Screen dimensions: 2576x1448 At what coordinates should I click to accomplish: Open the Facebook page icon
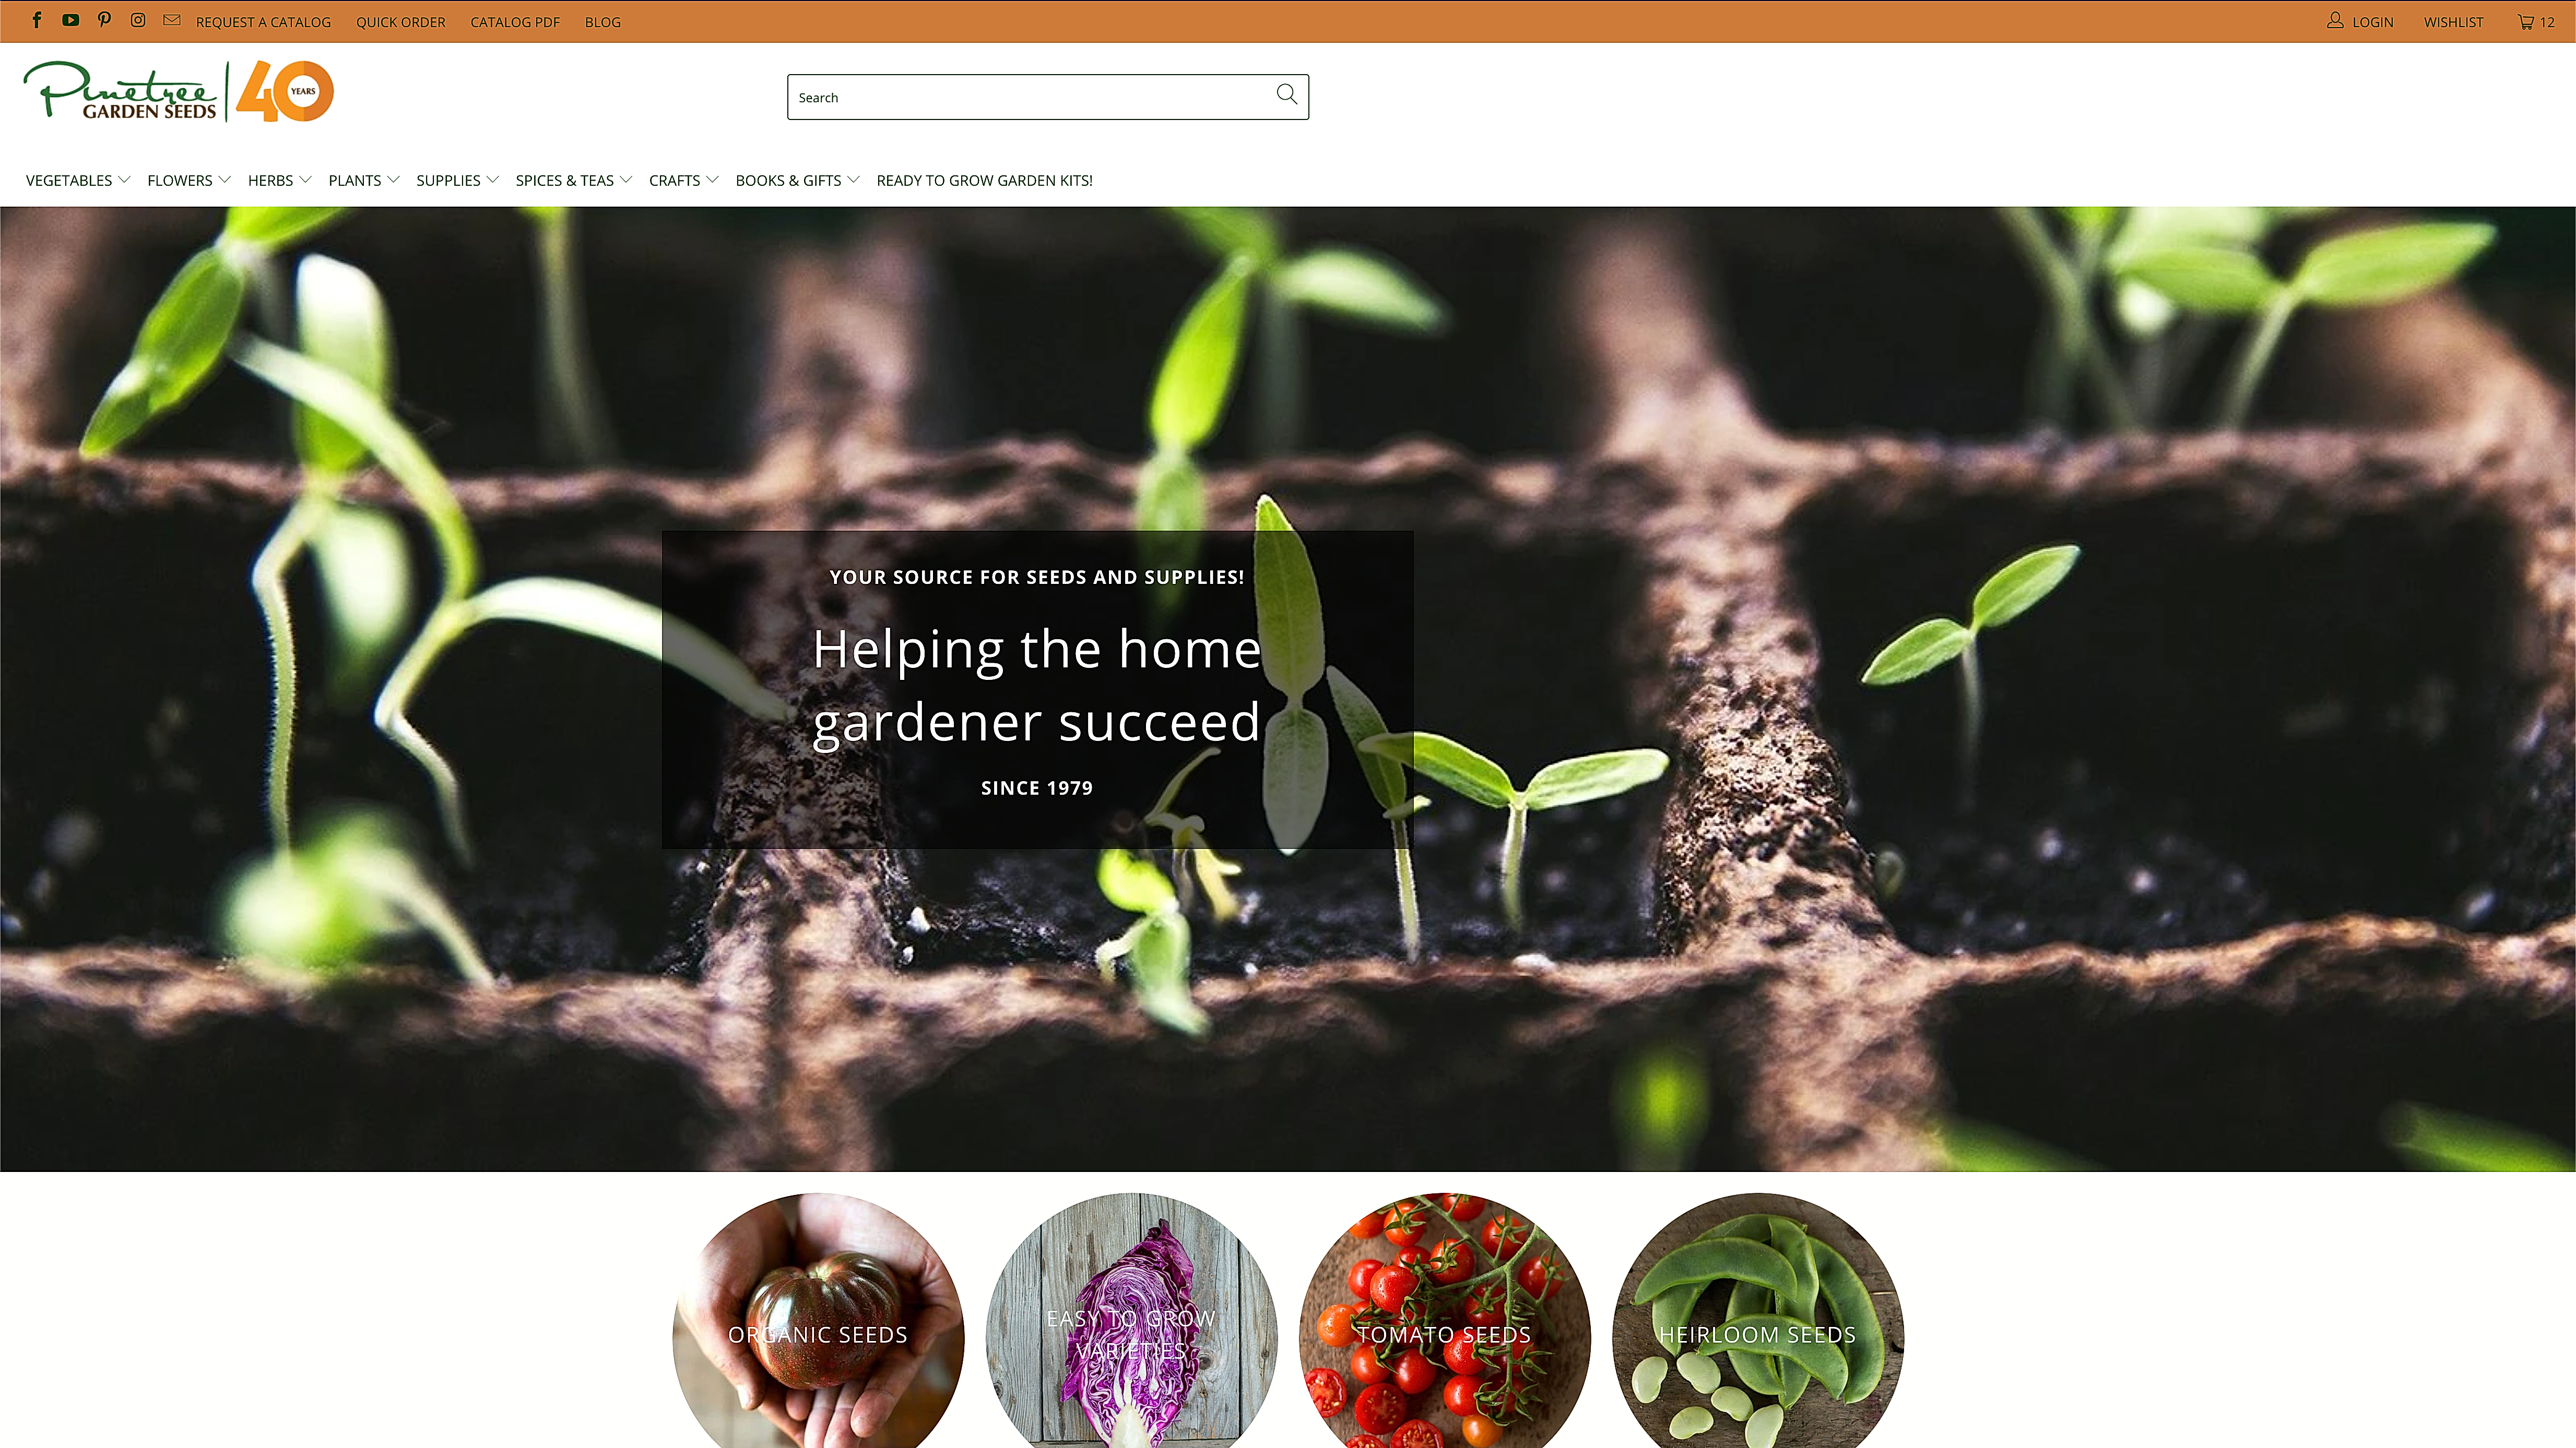[37, 20]
